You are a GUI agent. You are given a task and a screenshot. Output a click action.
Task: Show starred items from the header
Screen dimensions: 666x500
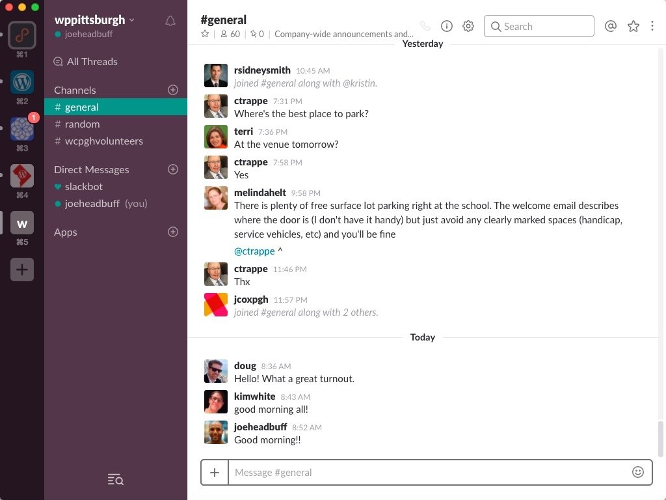pos(633,26)
